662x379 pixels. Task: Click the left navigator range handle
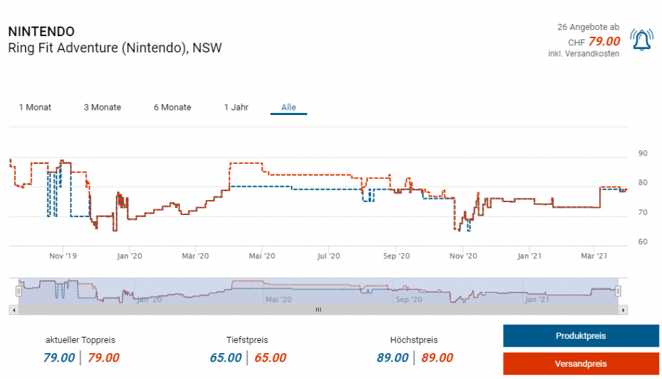[x=19, y=291]
